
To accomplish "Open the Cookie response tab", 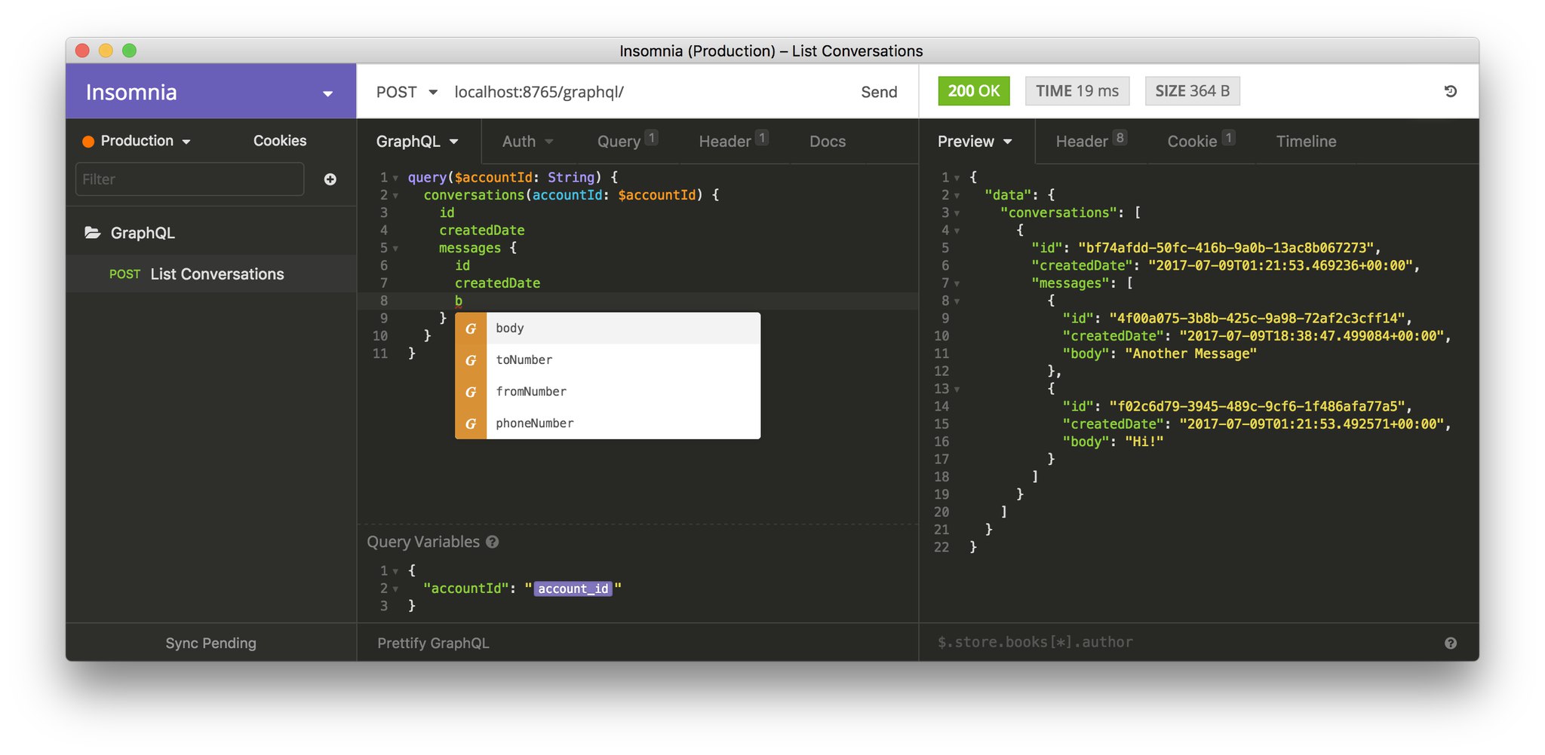I will coord(1201,141).
